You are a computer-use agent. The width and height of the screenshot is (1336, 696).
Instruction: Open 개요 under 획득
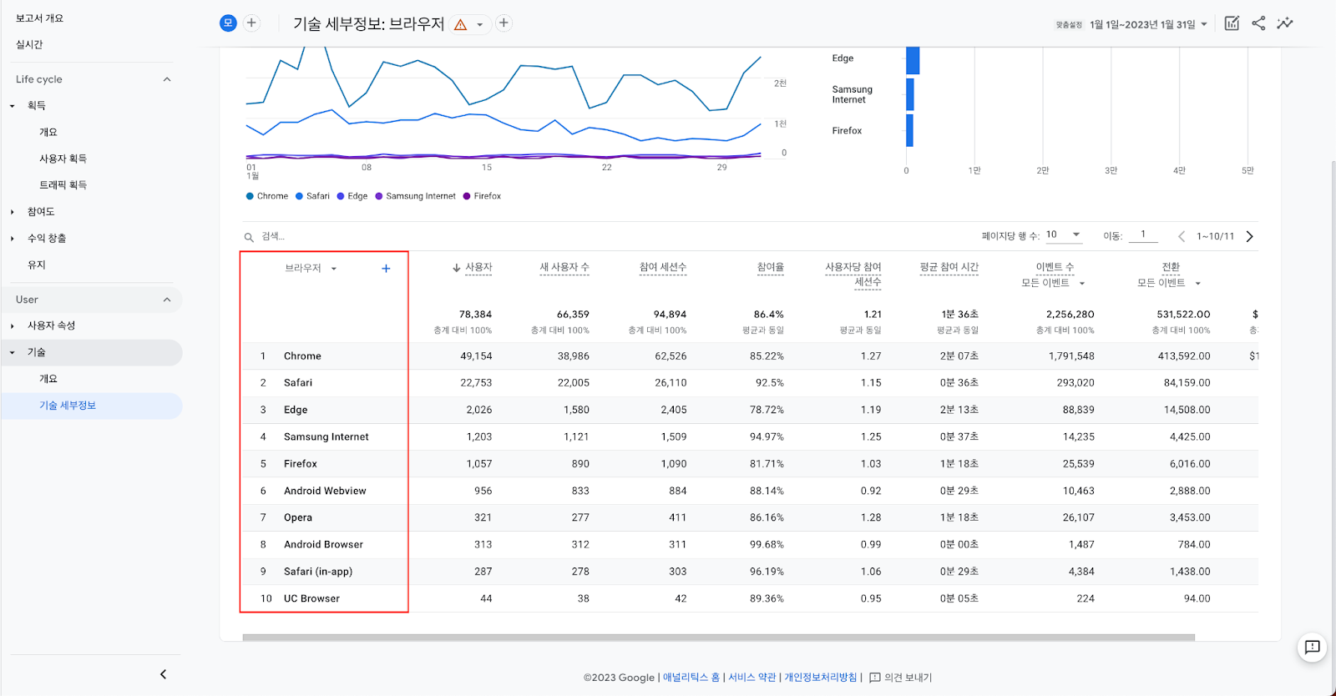click(x=48, y=132)
